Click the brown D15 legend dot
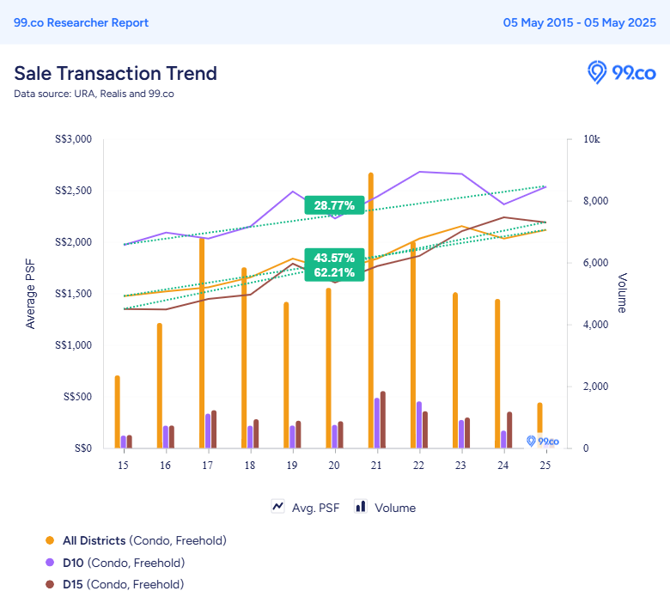Image resolution: width=670 pixels, height=597 pixels. 50,584
